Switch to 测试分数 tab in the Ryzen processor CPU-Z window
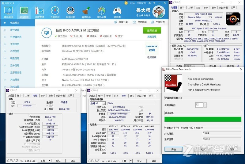 (x=223, y=8)
